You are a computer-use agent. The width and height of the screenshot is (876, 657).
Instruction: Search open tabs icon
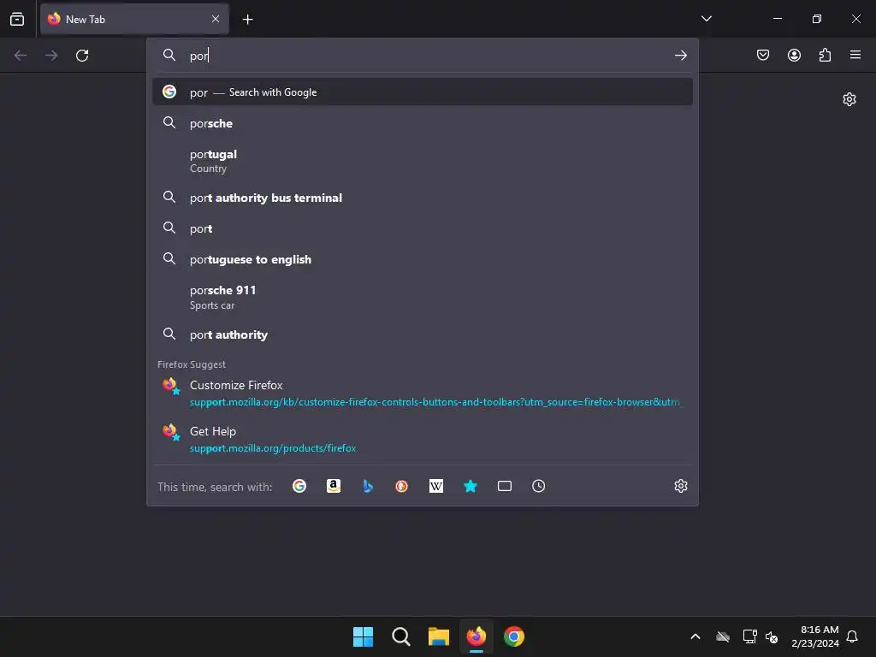click(505, 486)
